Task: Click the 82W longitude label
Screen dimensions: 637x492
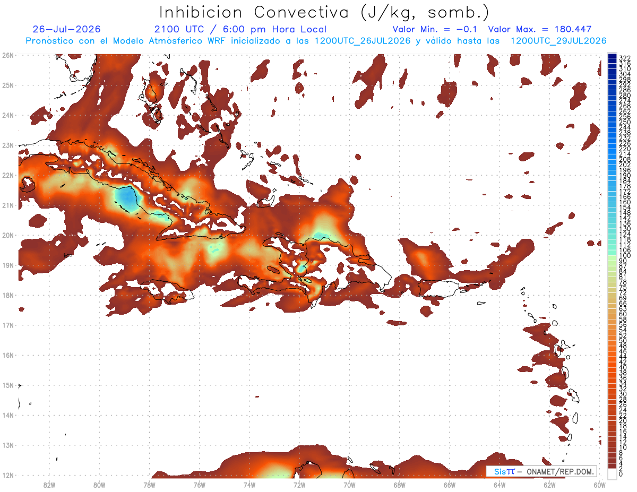Action: click(x=49, y=485)
